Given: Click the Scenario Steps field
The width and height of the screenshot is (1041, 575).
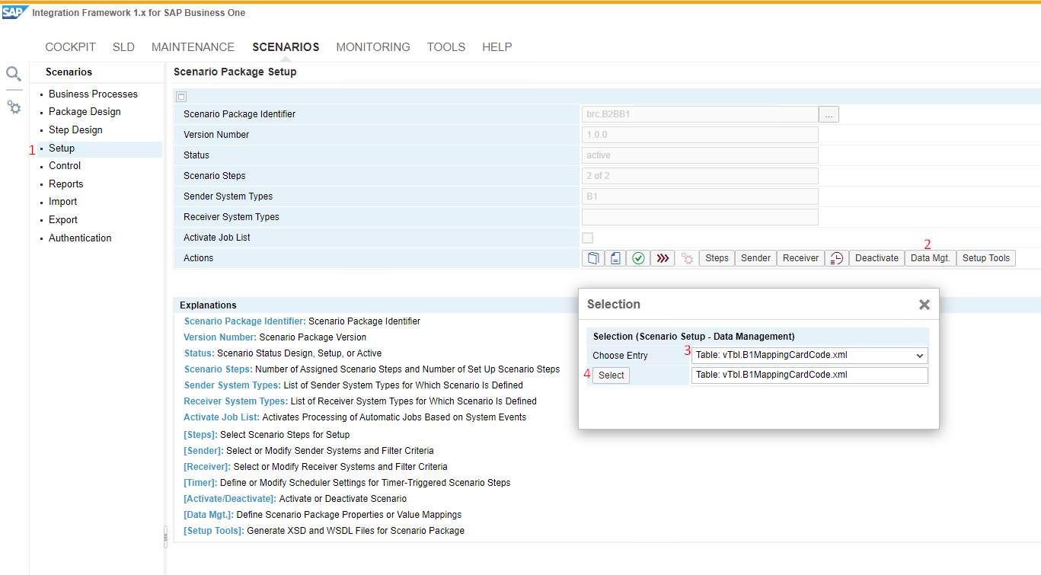Looking at the screenshot, I should point(700,176).
